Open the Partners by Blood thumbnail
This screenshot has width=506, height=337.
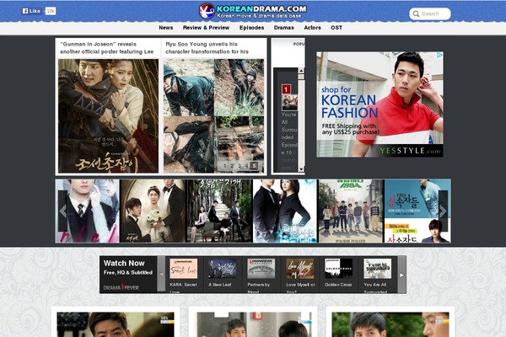[261, 268]
